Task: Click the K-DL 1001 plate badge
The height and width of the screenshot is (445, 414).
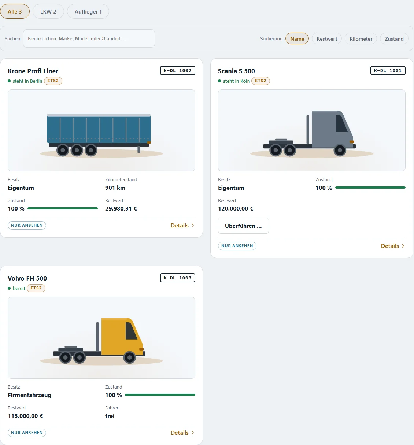Action: (388, 70)
